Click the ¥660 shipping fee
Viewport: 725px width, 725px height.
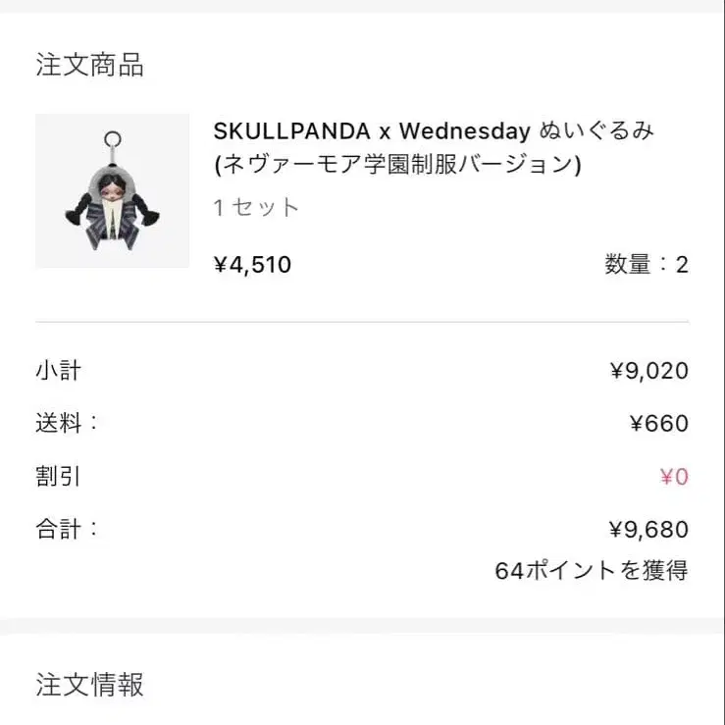coord(658,424)
